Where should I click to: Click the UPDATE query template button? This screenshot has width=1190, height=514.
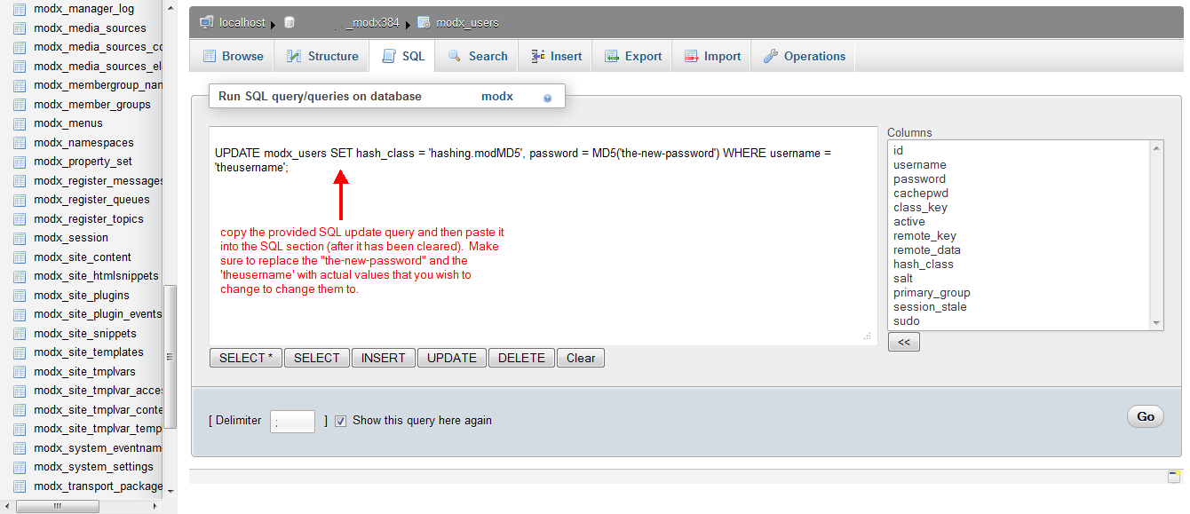[x=451, y=358]
